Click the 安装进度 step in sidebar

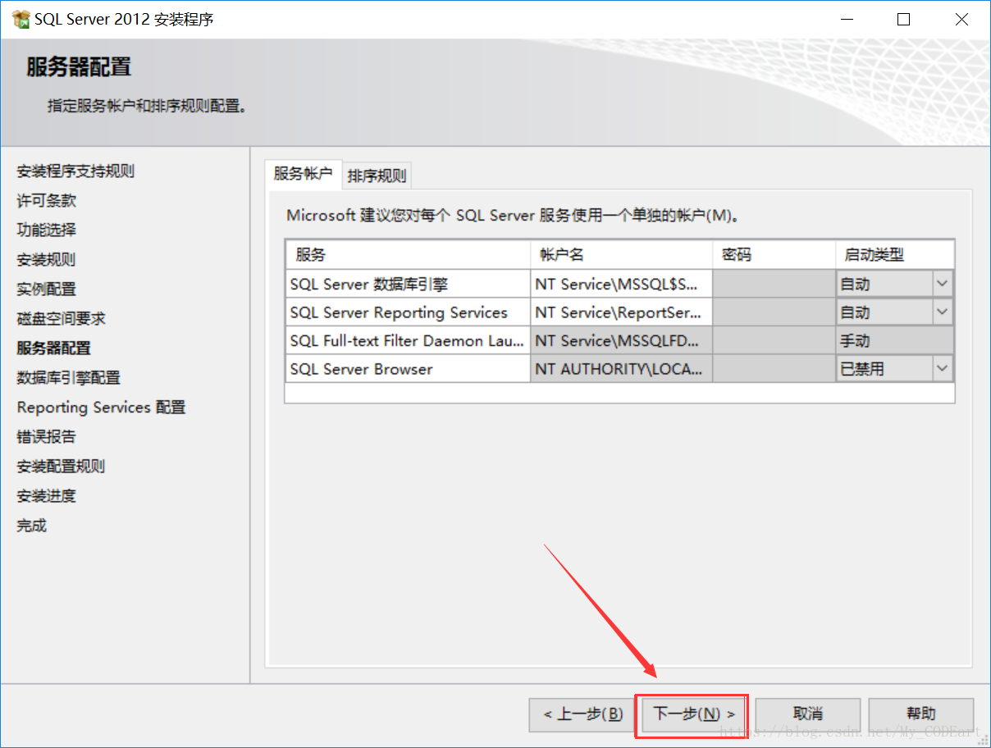click(x=47, y=496)
